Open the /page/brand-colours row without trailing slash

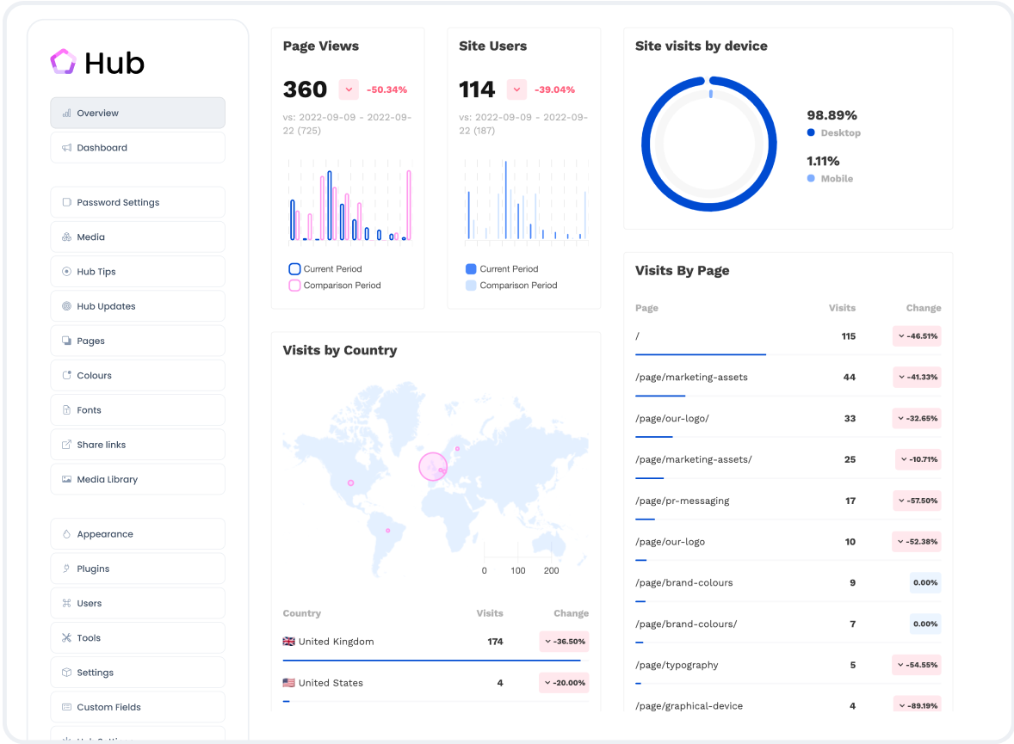[788, 583]
